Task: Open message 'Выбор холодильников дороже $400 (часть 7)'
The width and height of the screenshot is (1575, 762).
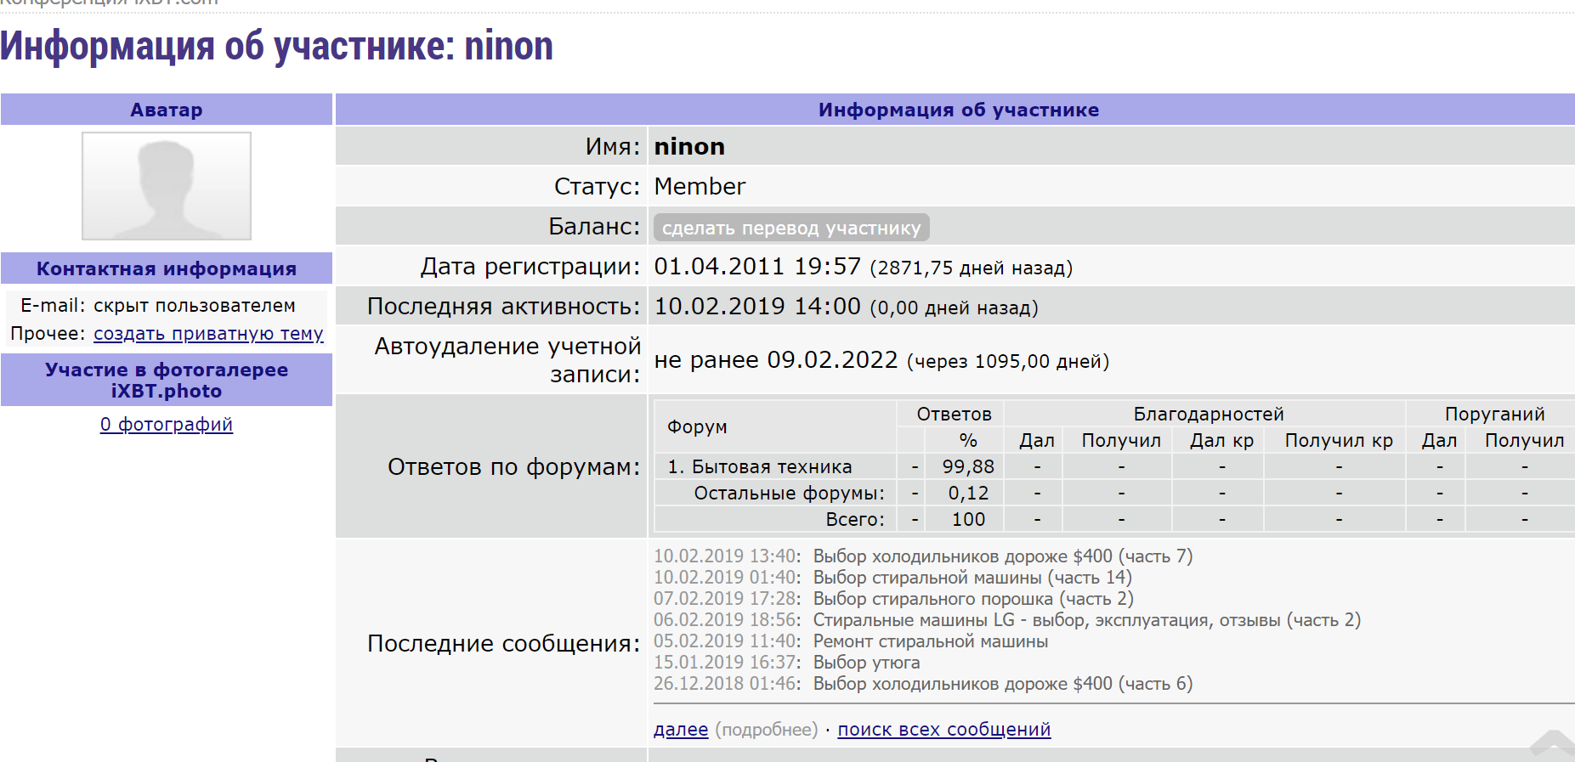Action: click(1003, 556)
